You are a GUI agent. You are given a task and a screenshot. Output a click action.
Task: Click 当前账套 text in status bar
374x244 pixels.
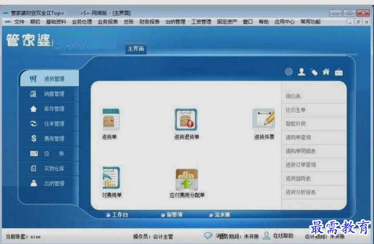pos(23,237)
